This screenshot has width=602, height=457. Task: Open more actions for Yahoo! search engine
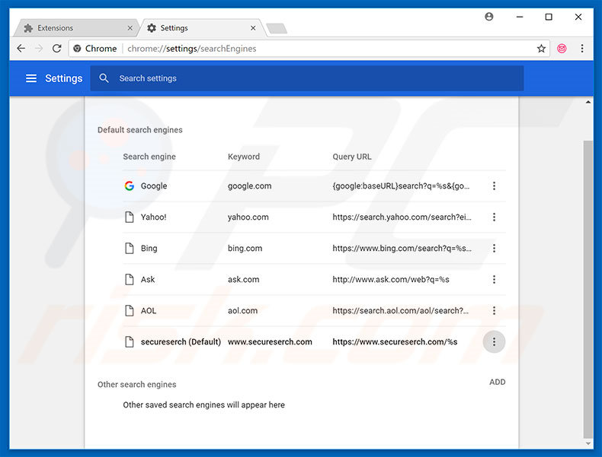coord(494,217)
